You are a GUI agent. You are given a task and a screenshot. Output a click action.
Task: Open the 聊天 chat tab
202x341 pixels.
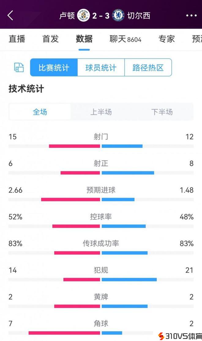(125, 39)
